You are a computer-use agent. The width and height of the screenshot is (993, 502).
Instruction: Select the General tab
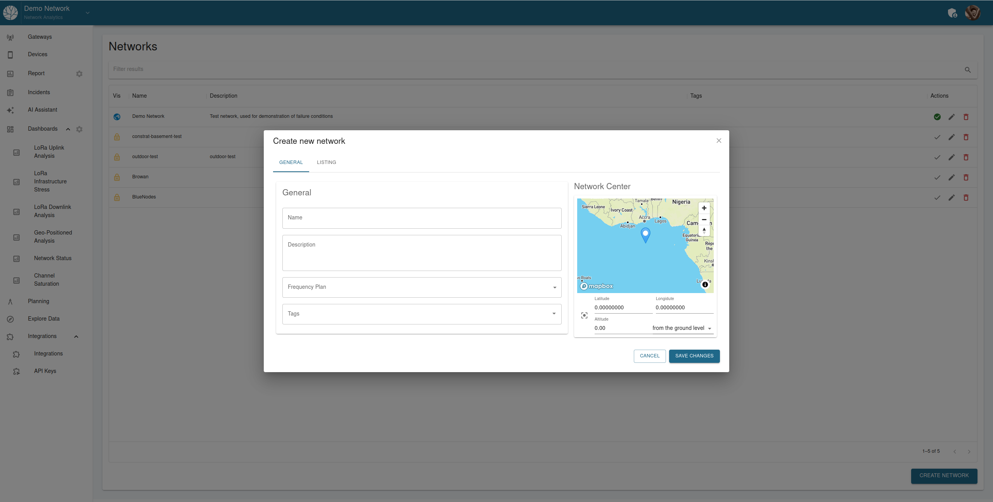291,162
